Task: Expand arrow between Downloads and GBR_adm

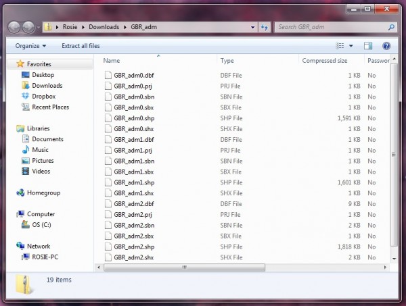Action: click(125, 27)
